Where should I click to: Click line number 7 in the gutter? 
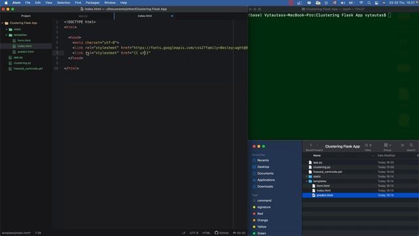tap(57, 53)
